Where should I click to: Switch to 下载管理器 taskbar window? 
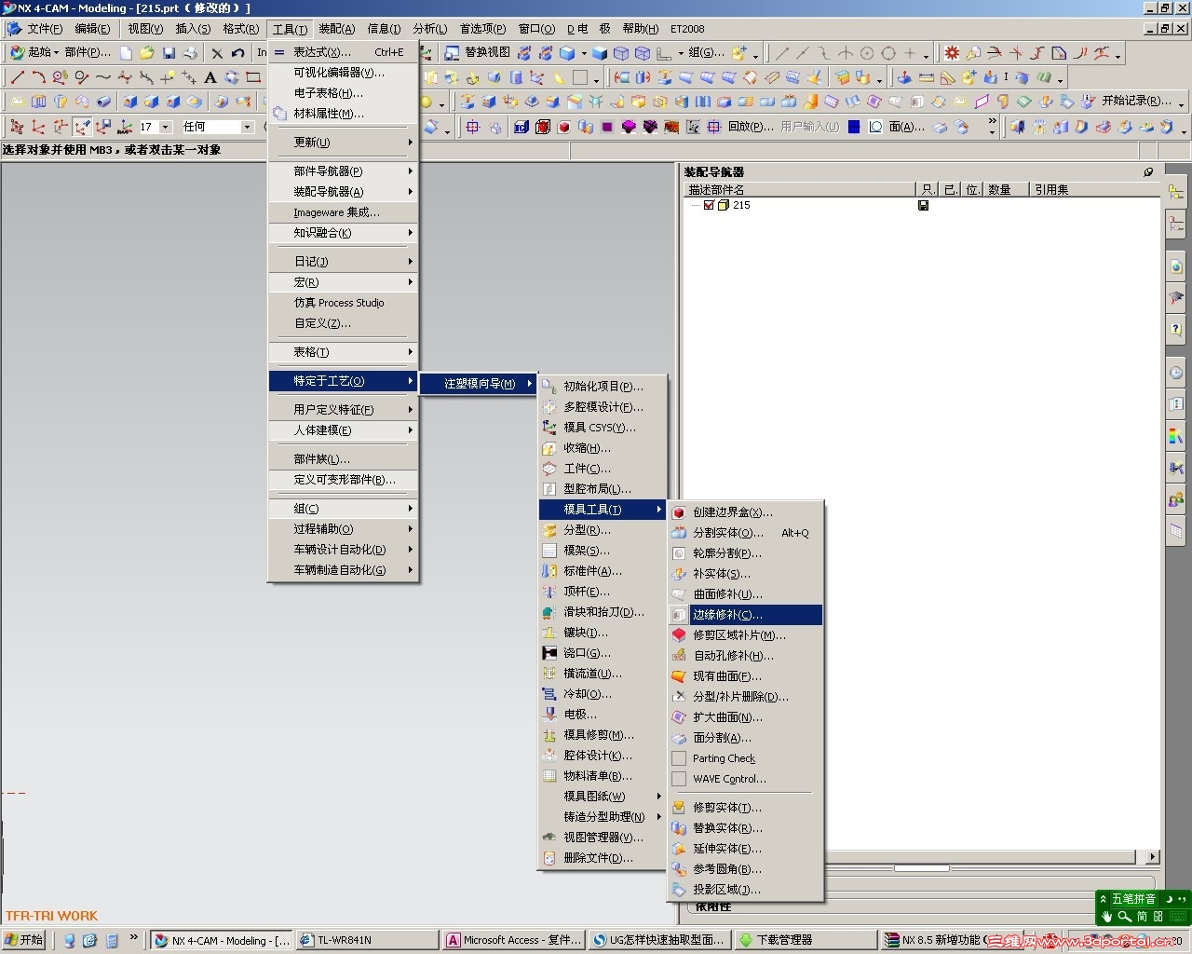point(805,940)
